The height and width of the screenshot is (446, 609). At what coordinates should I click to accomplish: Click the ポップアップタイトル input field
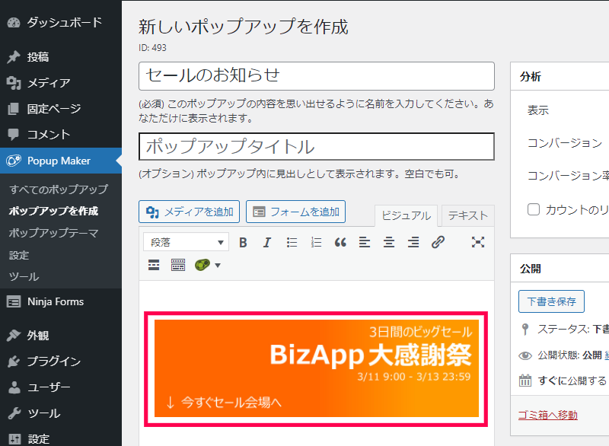tap(317, 146)
